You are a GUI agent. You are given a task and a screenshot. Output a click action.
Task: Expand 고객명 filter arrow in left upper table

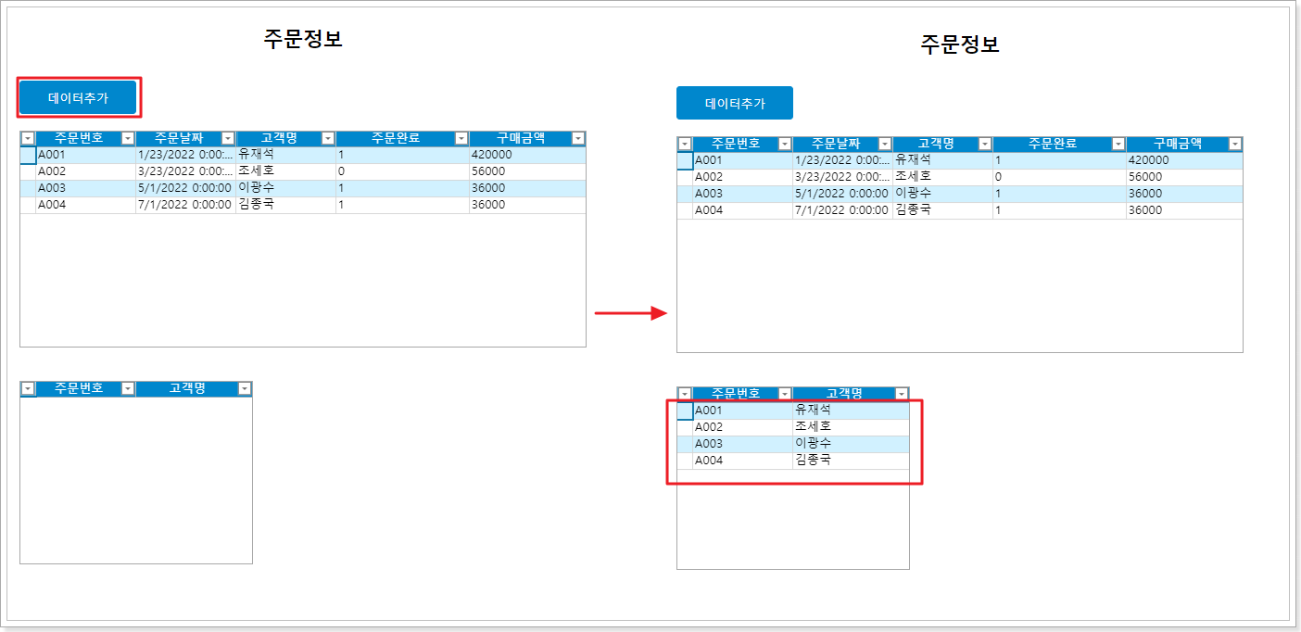point(328,139)
